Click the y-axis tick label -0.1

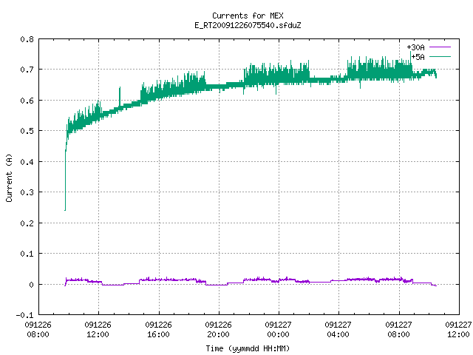click(24, 315)
